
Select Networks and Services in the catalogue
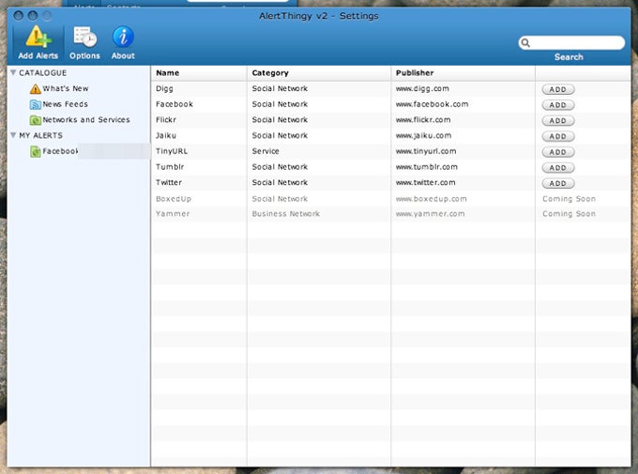(x=86, y=120)
